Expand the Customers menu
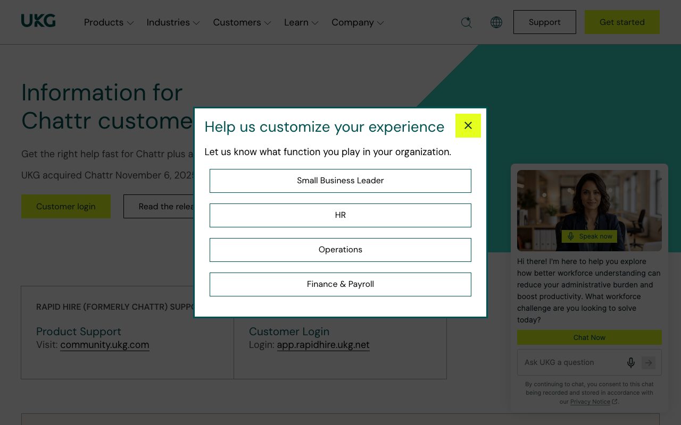This screenshot has width=681, height=425. click(x=242, y=22)
